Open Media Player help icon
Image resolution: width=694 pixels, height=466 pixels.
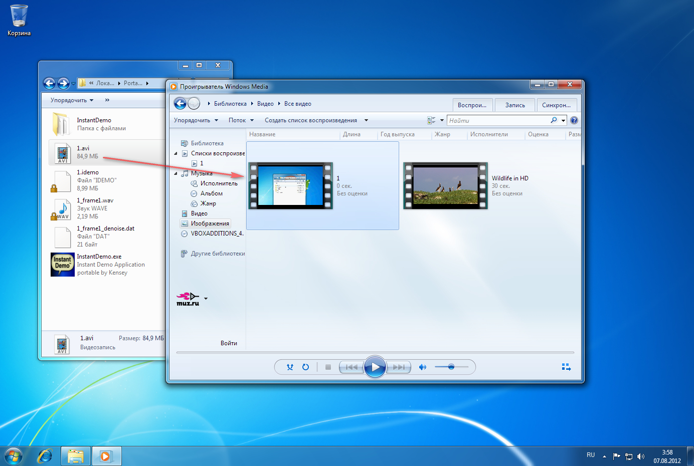[x=574, y=120]
